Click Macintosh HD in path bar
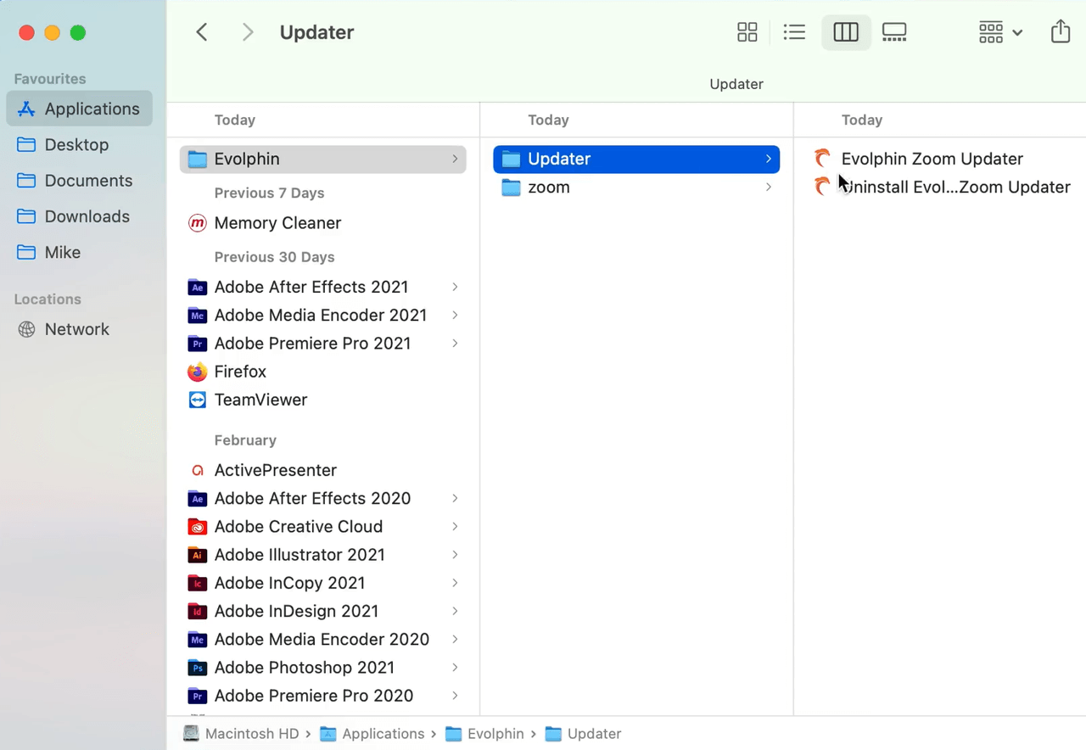Image resolution: width=1086 pixels, height=750 pixels. 242,734
